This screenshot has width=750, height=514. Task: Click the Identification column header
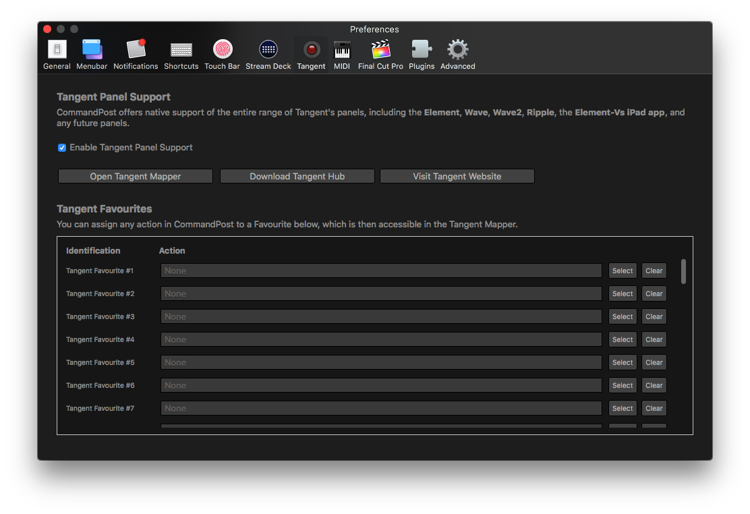[93, 251]
